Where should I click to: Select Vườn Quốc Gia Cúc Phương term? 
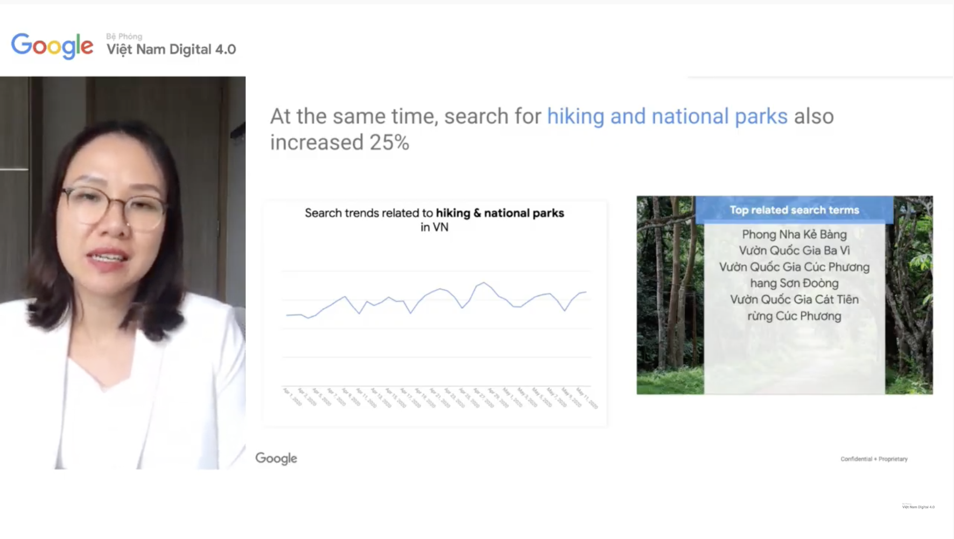pyautogui.click(x=794, y=267)
